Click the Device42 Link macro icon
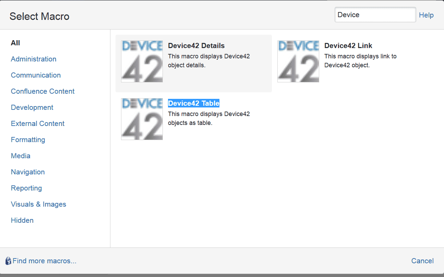The image size is (444, 277). click(298, 61)
